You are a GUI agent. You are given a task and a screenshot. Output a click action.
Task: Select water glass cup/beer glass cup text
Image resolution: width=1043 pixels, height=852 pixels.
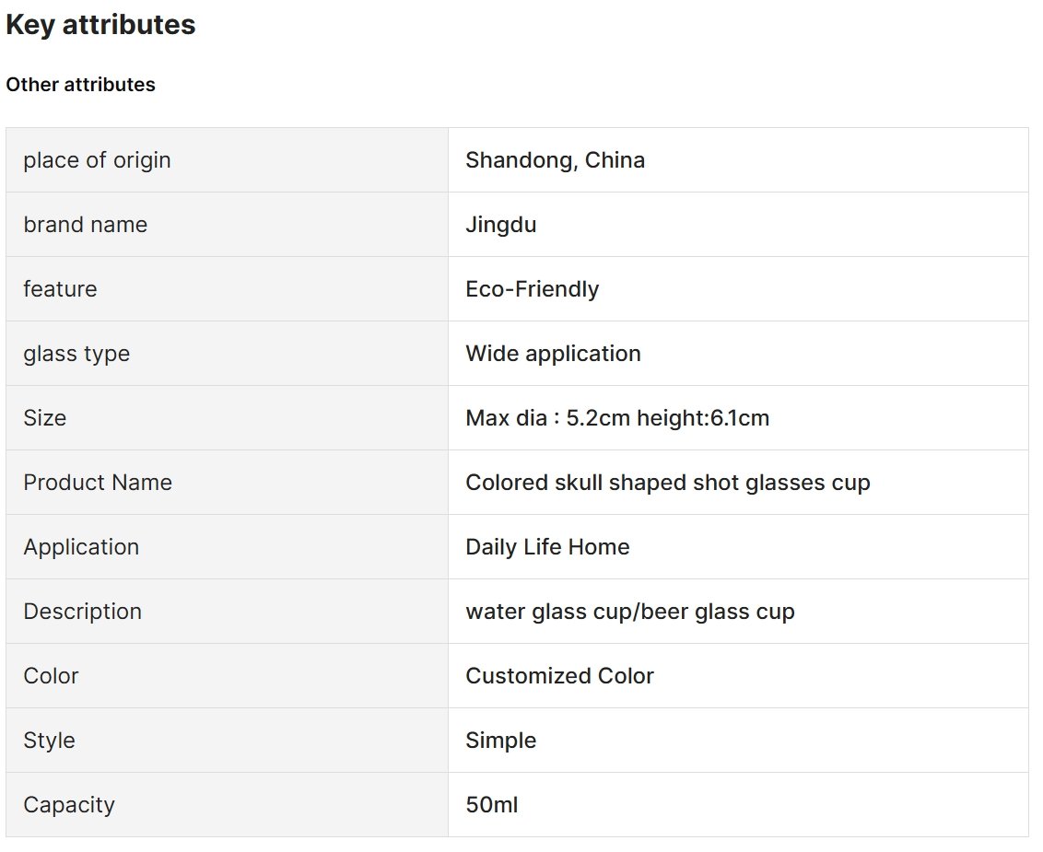[630, 612]
